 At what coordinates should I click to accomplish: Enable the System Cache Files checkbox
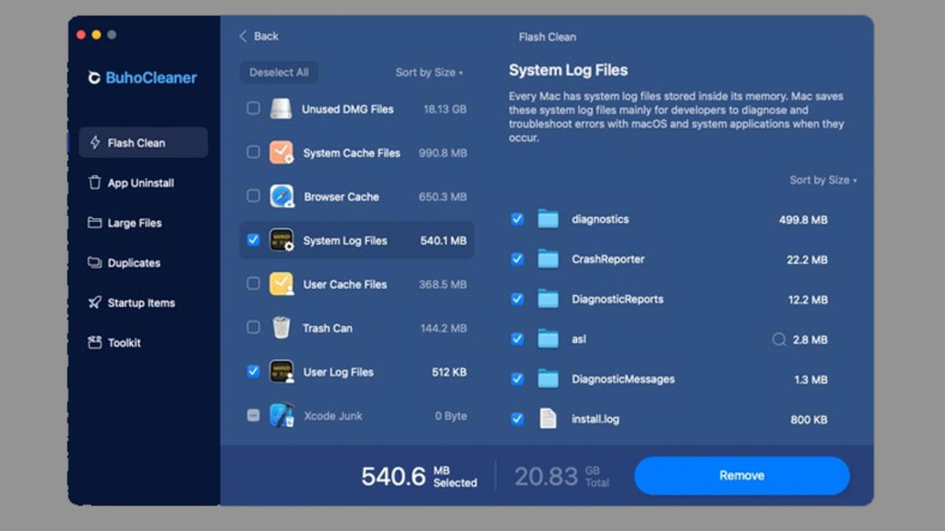click(x=254, y=153)
